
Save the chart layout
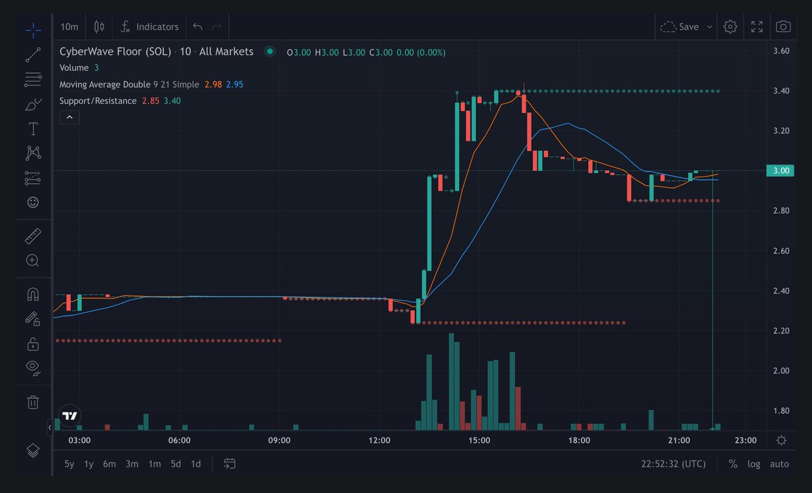(x=680, y=26)
